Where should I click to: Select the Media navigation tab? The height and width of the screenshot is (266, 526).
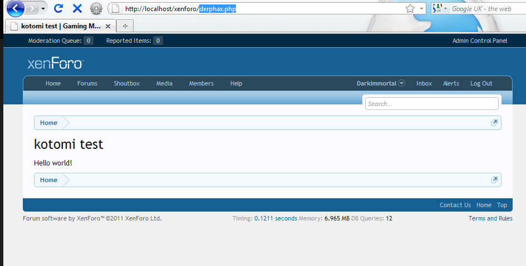click(x=164, y=83)
